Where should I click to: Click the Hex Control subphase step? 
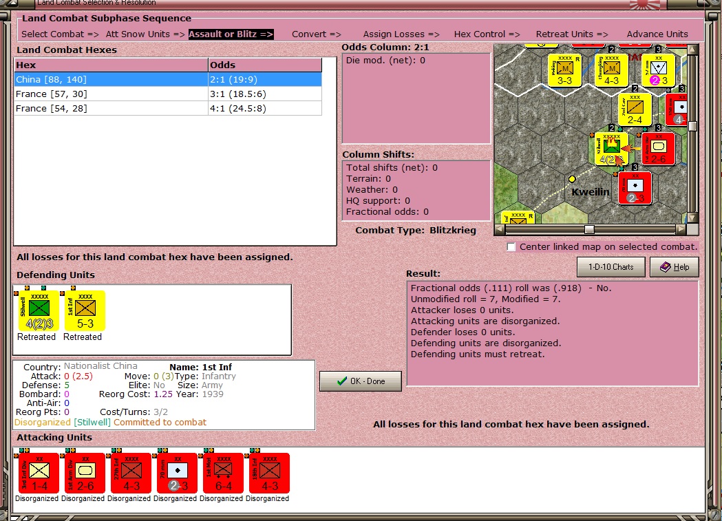click(487, 34)
